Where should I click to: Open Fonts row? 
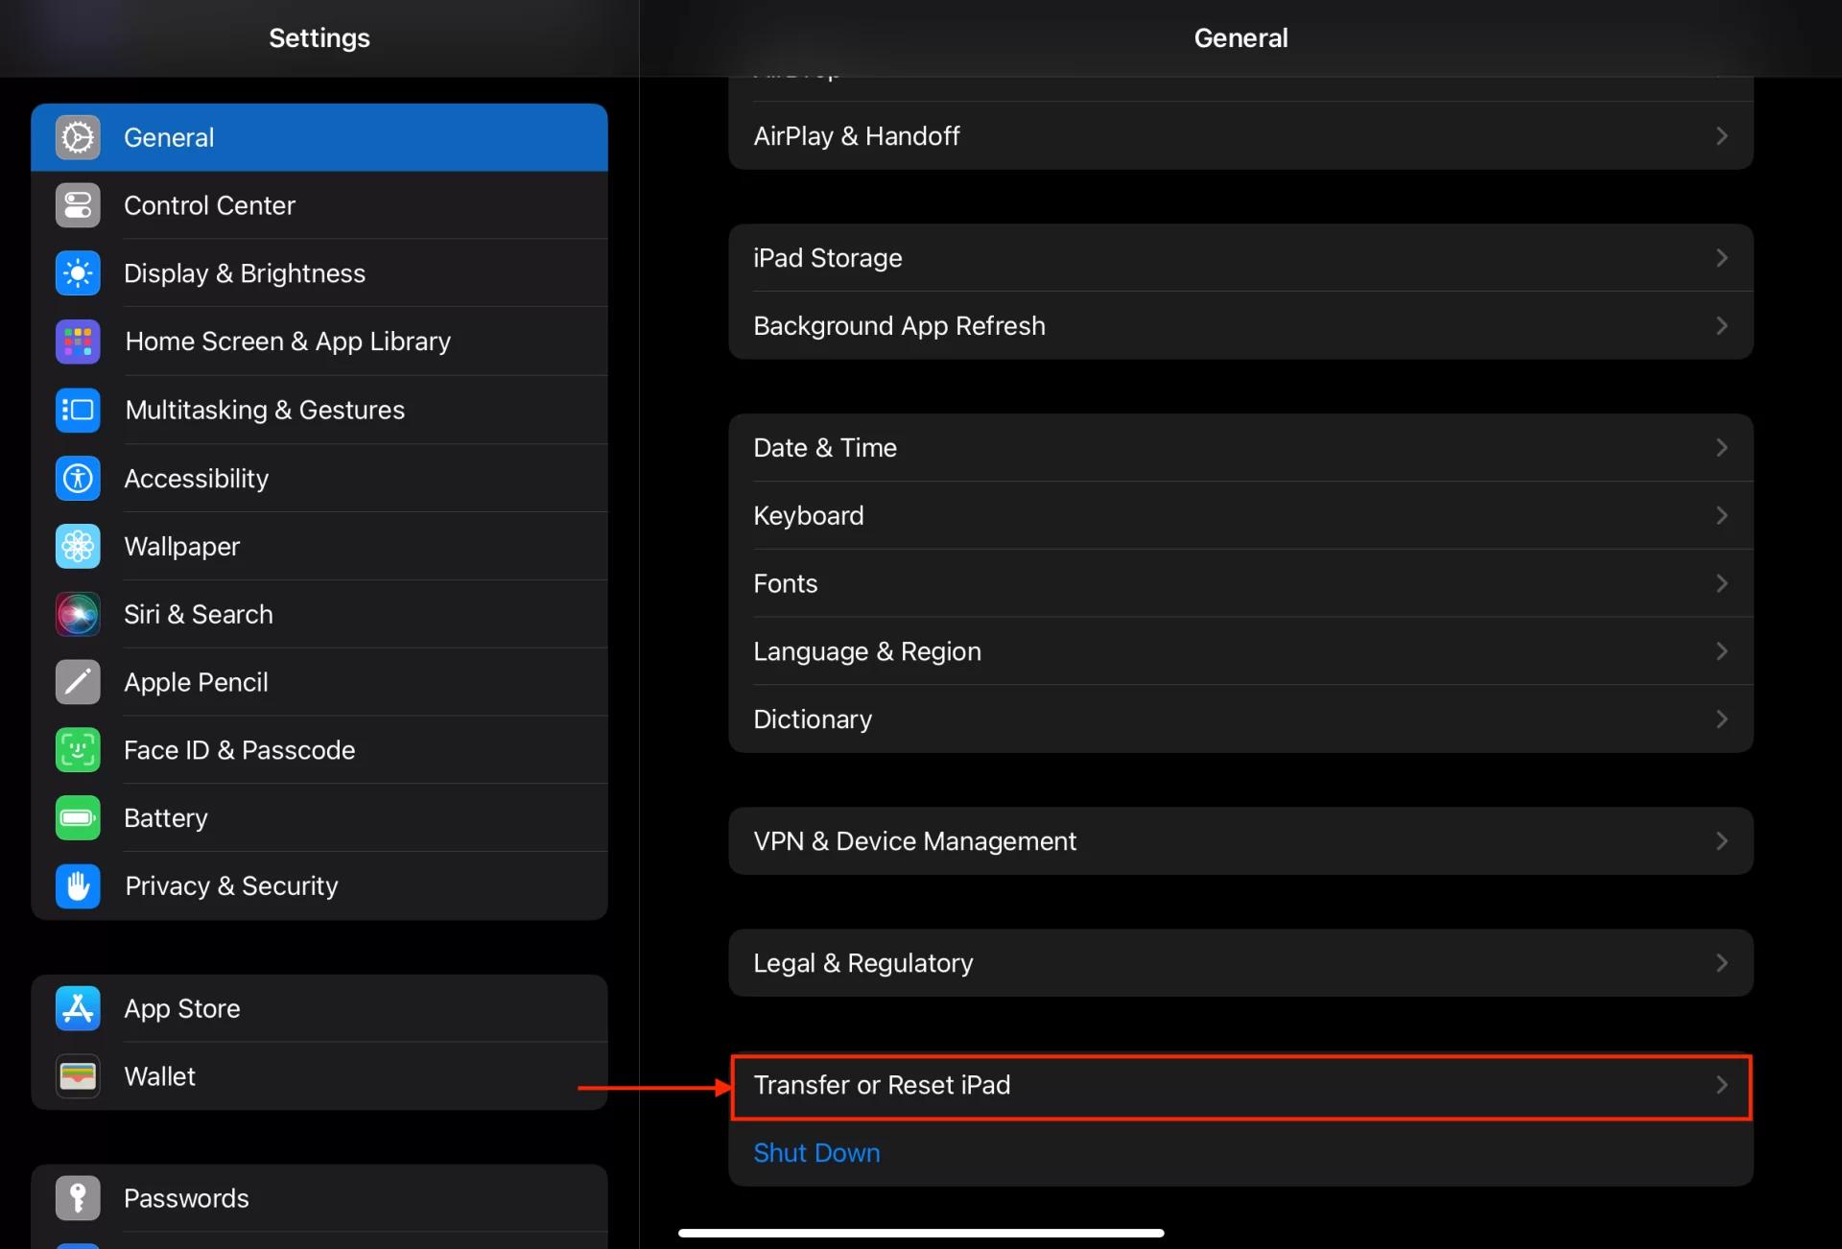[1240, 583]
